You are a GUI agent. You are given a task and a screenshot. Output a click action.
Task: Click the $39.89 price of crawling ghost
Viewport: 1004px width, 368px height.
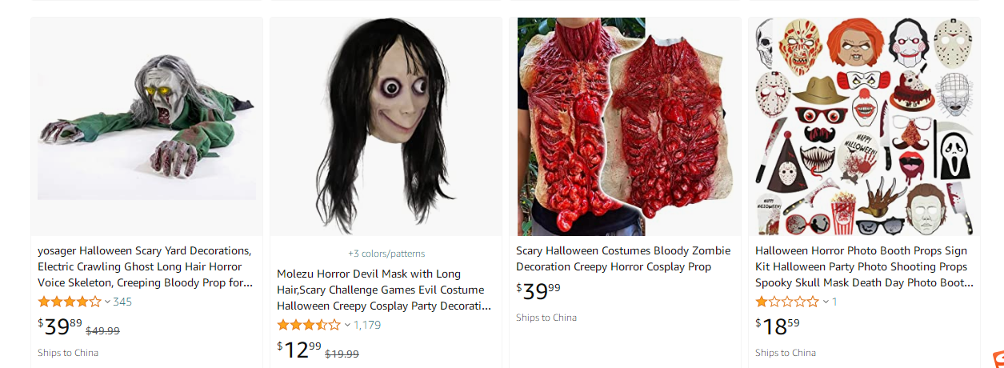(x=60, y=326)
